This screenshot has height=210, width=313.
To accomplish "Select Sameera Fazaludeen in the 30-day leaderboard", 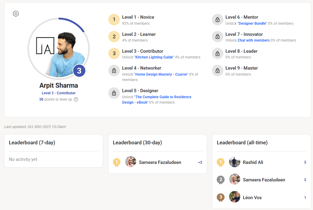I will point(160,162).
